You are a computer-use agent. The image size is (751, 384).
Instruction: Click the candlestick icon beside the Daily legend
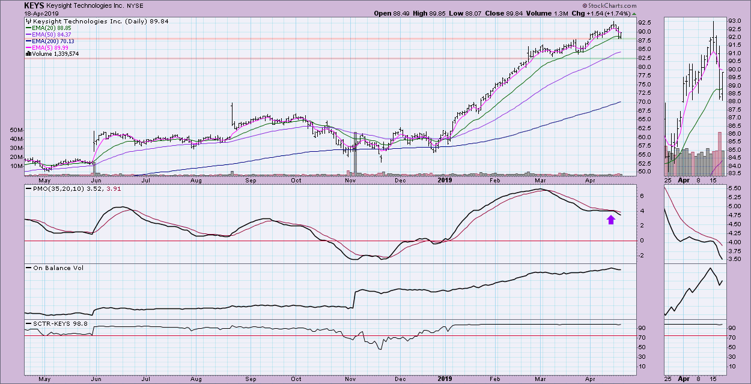coord(28,21)
